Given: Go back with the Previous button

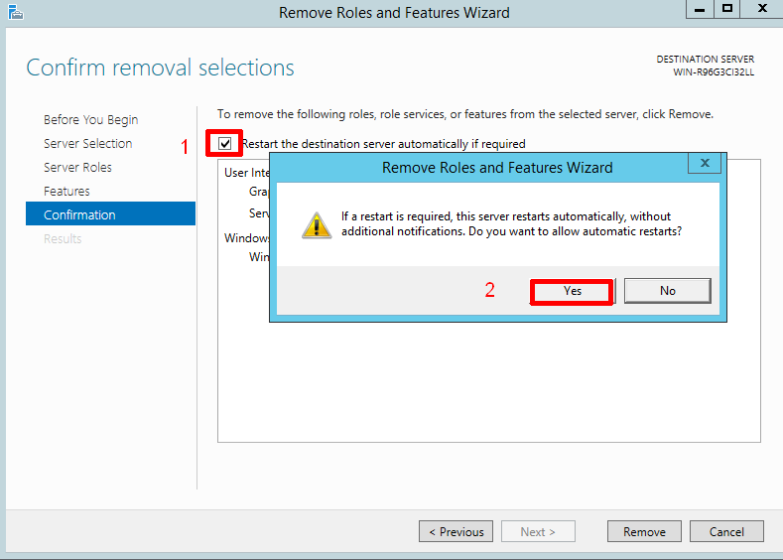Looking at the screenshot, I should [x=456, y=531].
